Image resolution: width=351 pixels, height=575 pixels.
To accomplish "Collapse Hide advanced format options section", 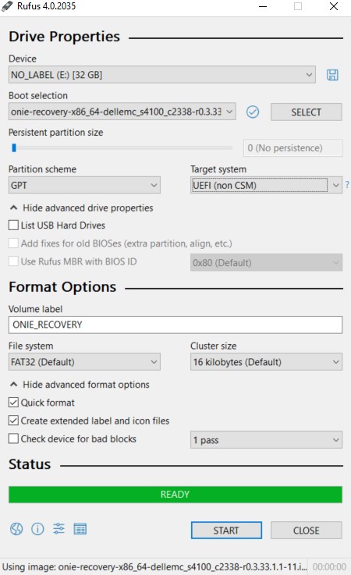I will click(x=80, y=385).
